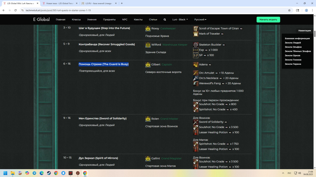Reload the page using the refresh icon

15,10
